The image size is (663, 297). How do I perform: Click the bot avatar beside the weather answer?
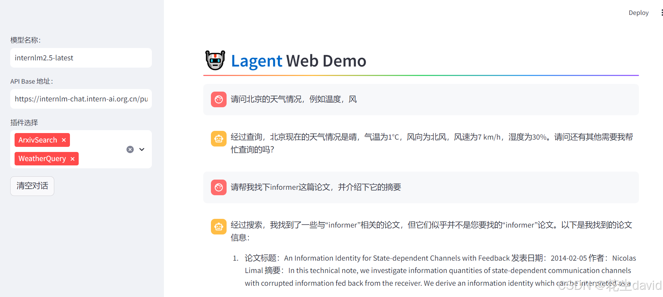219,139
